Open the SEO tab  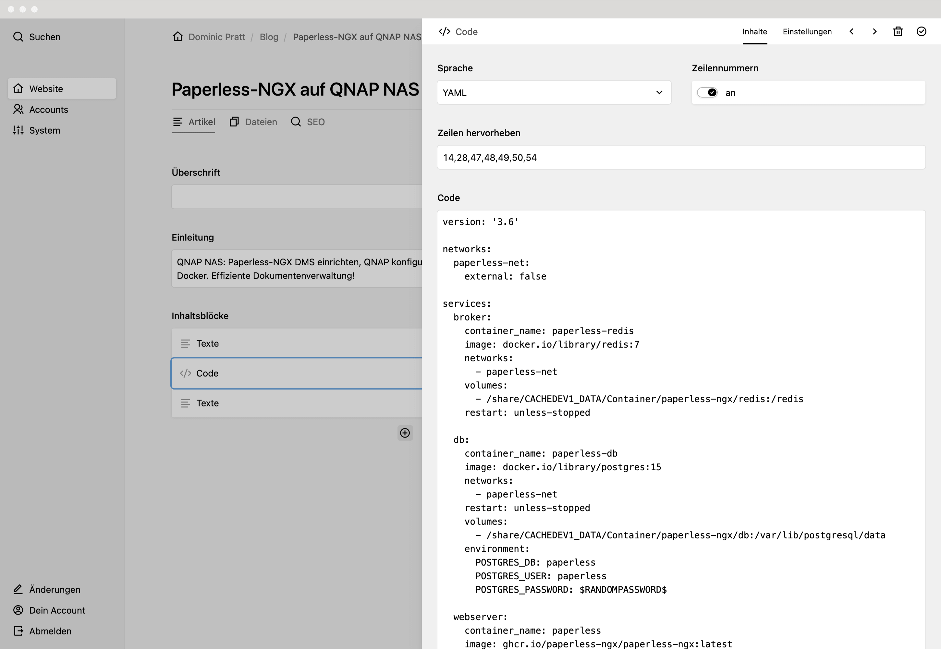(x=308, y=122)
